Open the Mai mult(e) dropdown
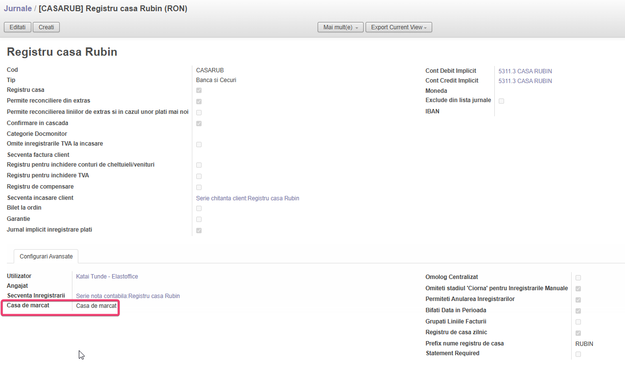The image size is (625, 365). 340,27
